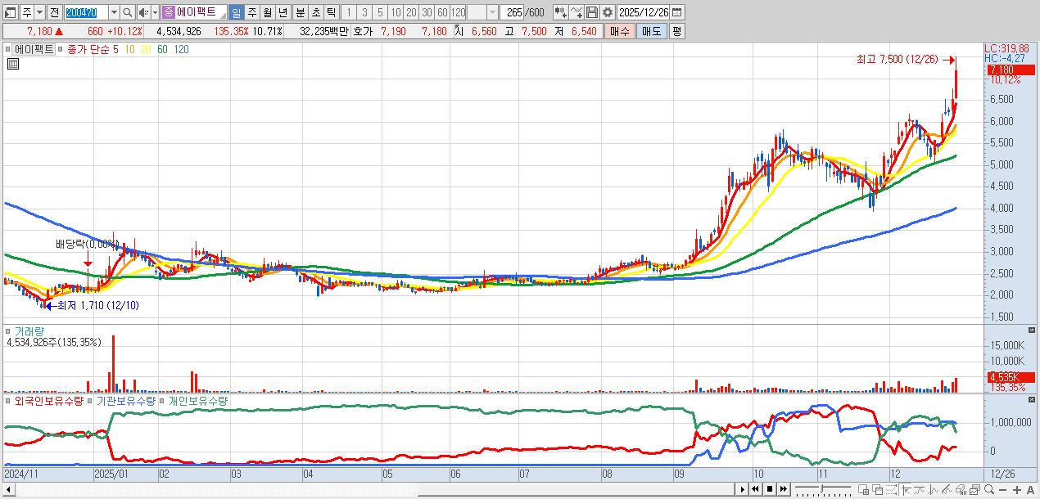Click the 증 badge before stock name

(x=168, y=12)
